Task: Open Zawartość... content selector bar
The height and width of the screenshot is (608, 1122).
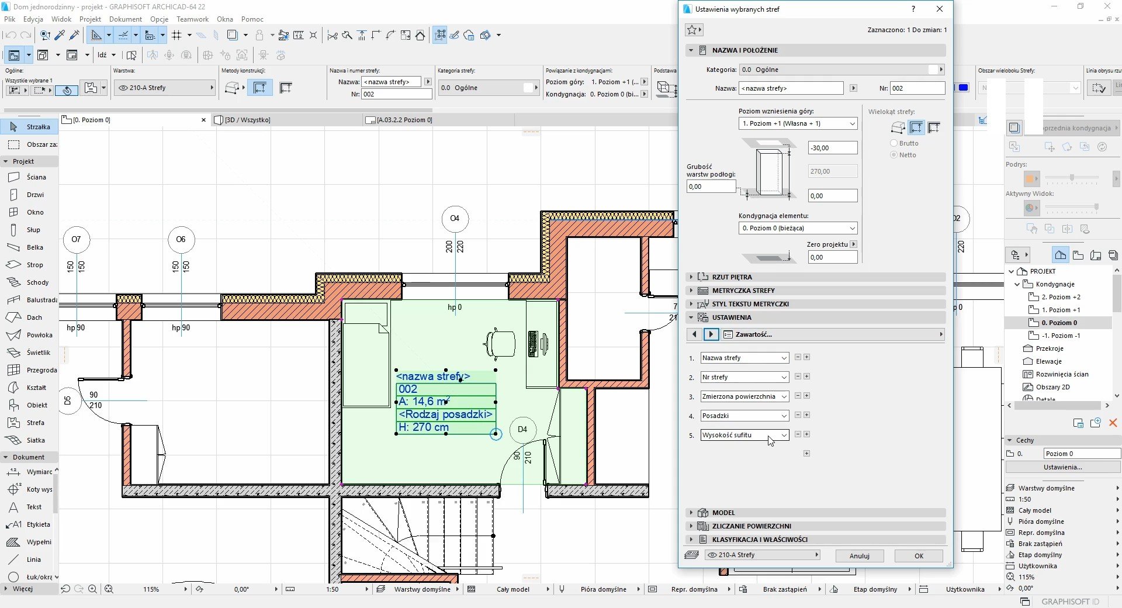Action: pyautogui.click(x=833, y=334)
